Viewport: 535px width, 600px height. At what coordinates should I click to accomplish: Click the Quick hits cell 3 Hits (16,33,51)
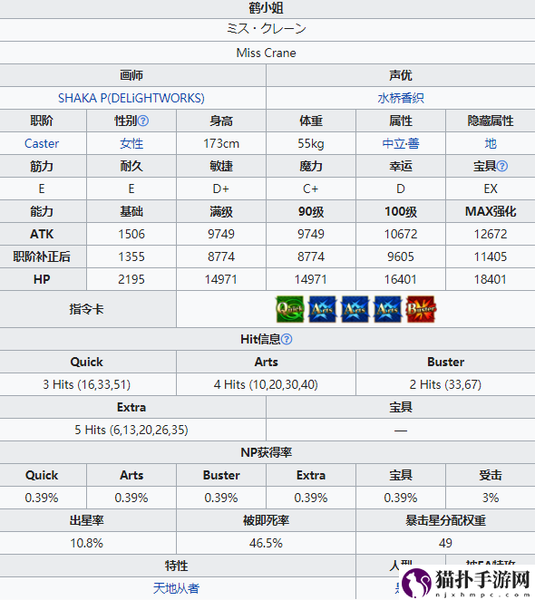click(86, 384)
